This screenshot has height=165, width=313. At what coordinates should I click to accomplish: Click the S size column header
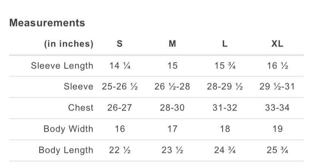pyautogui.click(x=119, y=44)
